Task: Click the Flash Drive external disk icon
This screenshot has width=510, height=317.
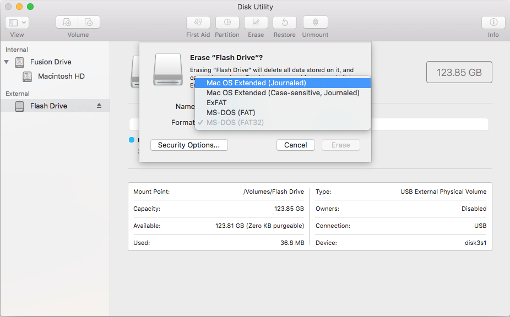Action: (x=19, y=106)
